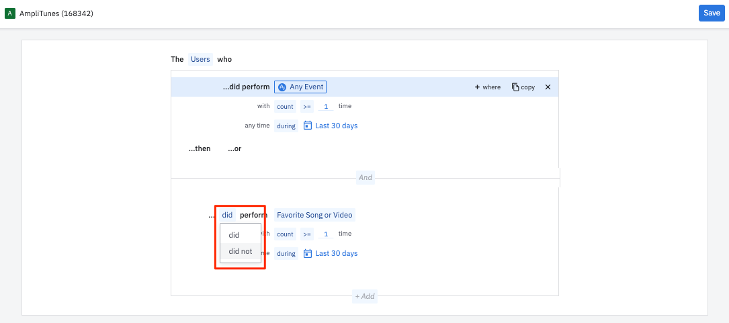Select the "did" option in the open menu
Screen dimensions: 729x323
click(x=234, y=235)
